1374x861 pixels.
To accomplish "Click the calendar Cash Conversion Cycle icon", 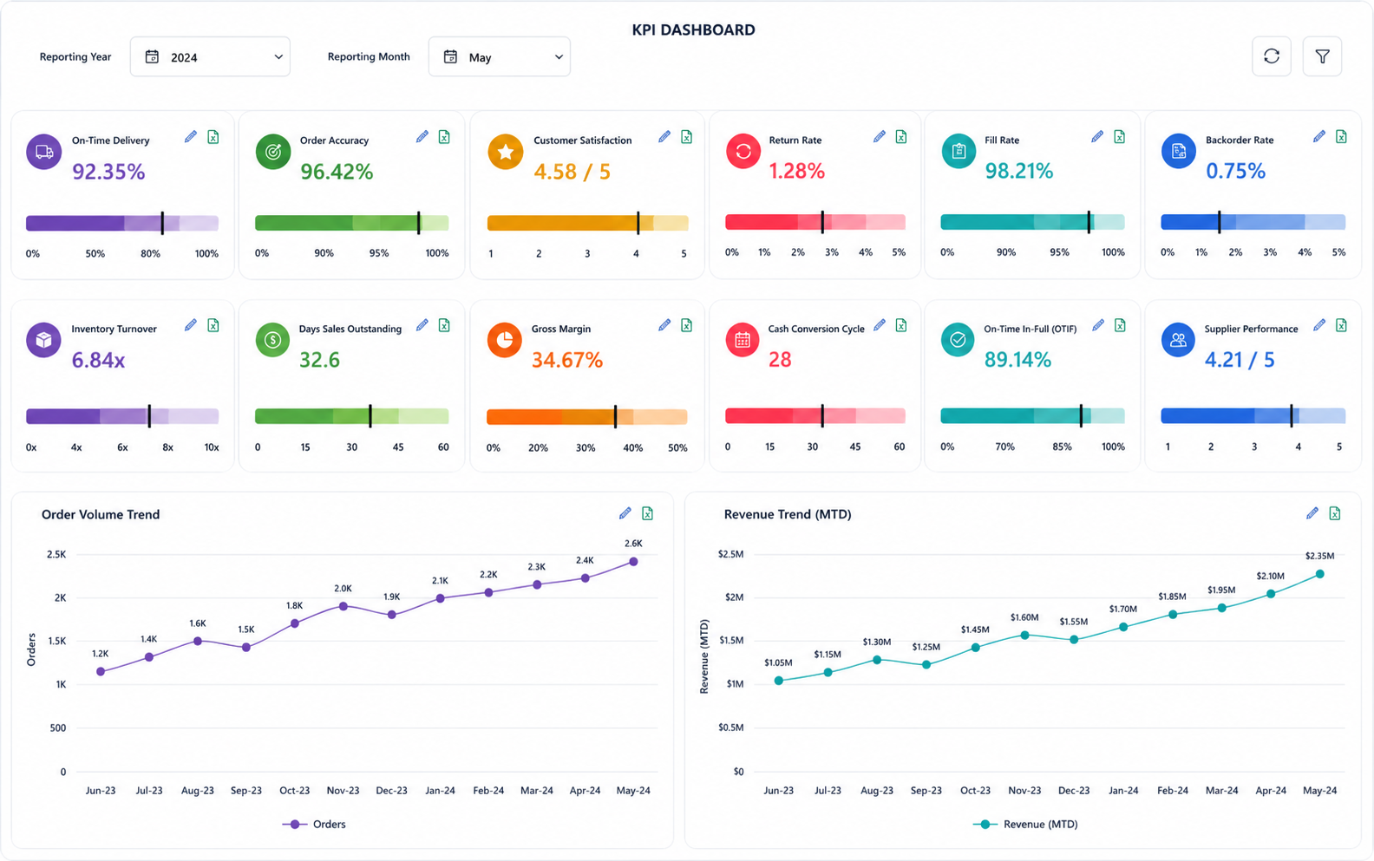I will (x=743, y=340).
